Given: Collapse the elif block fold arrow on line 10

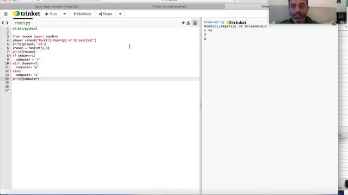Looking at the screenshot, I should tap(10, 63).
